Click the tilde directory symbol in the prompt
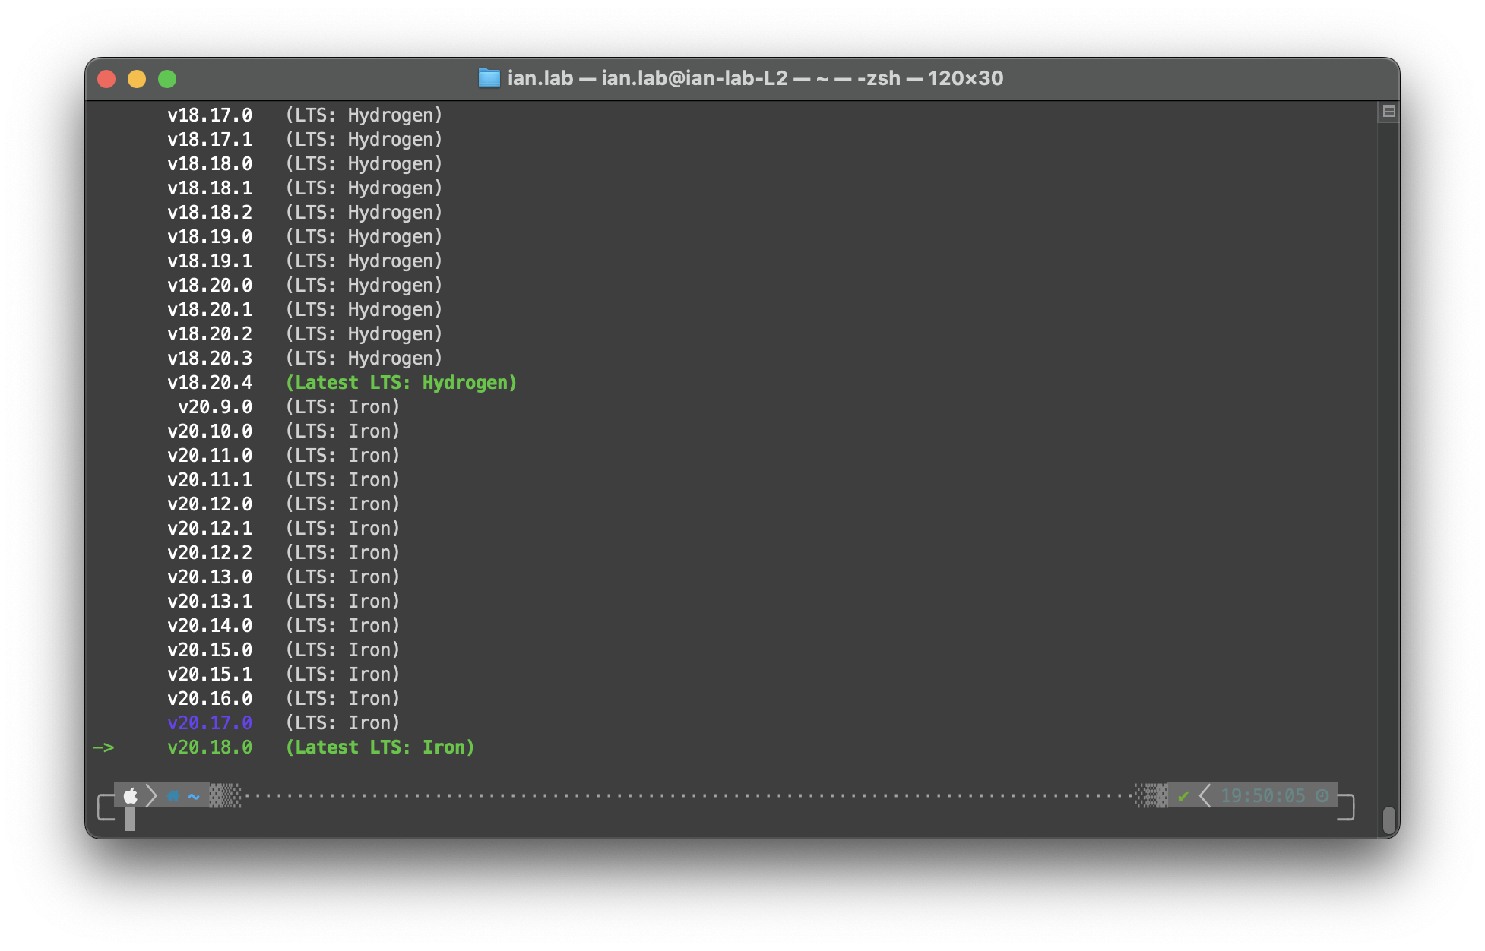This screenshot has width=1485, height=951. 194,796
